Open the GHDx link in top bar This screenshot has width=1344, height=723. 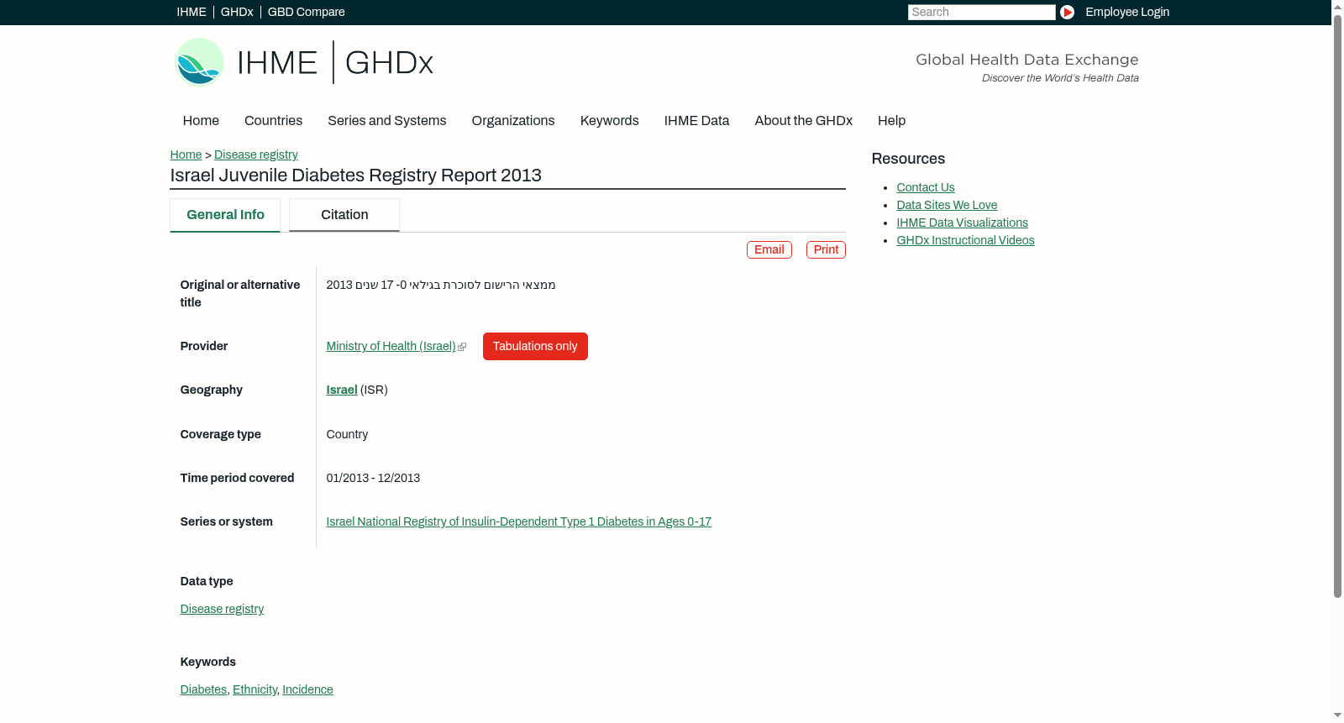coord(237,12)
